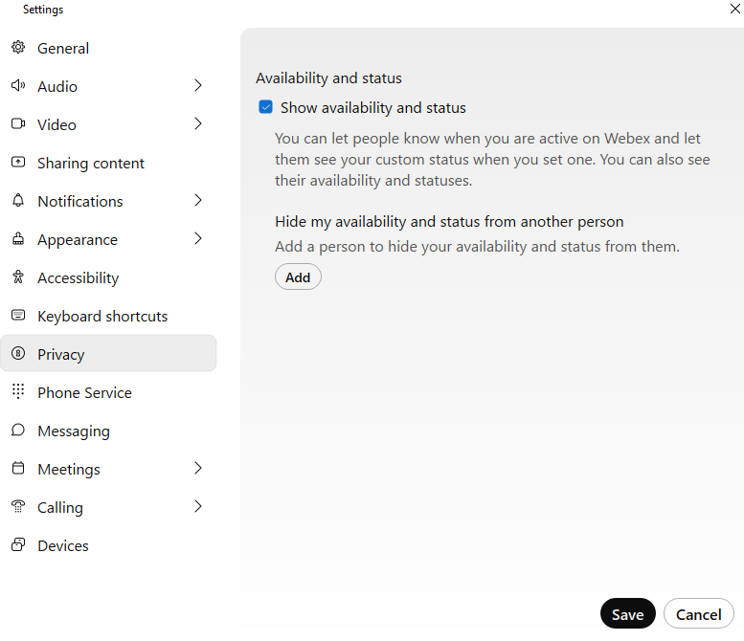
Task: Click the Audio speaker icon
Action: pyautogui.click(x=17, y=86)
